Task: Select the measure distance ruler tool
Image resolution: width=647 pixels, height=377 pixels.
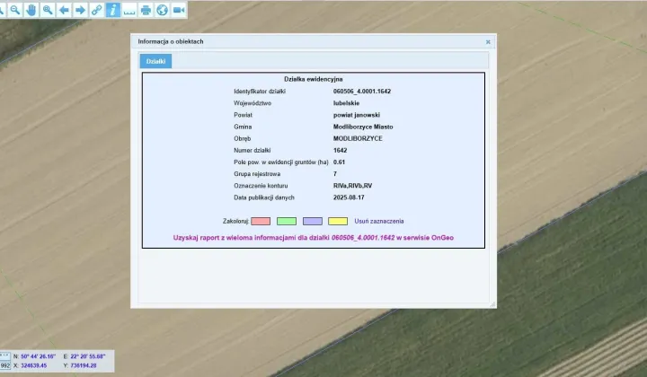Action: tap(129, 10)
